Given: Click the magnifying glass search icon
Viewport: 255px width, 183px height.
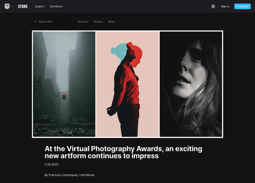Looking at the screenshot, I should click(x=35, y=21).
